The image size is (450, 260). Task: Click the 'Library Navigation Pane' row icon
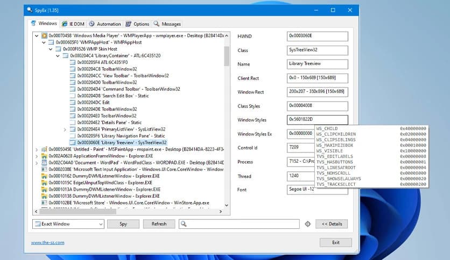coord(73,136)
